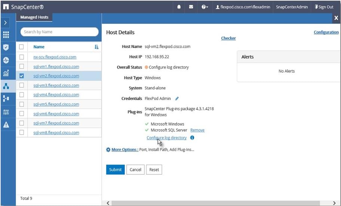
Task: Click the Configure log directory link
Action: [167, 138]
